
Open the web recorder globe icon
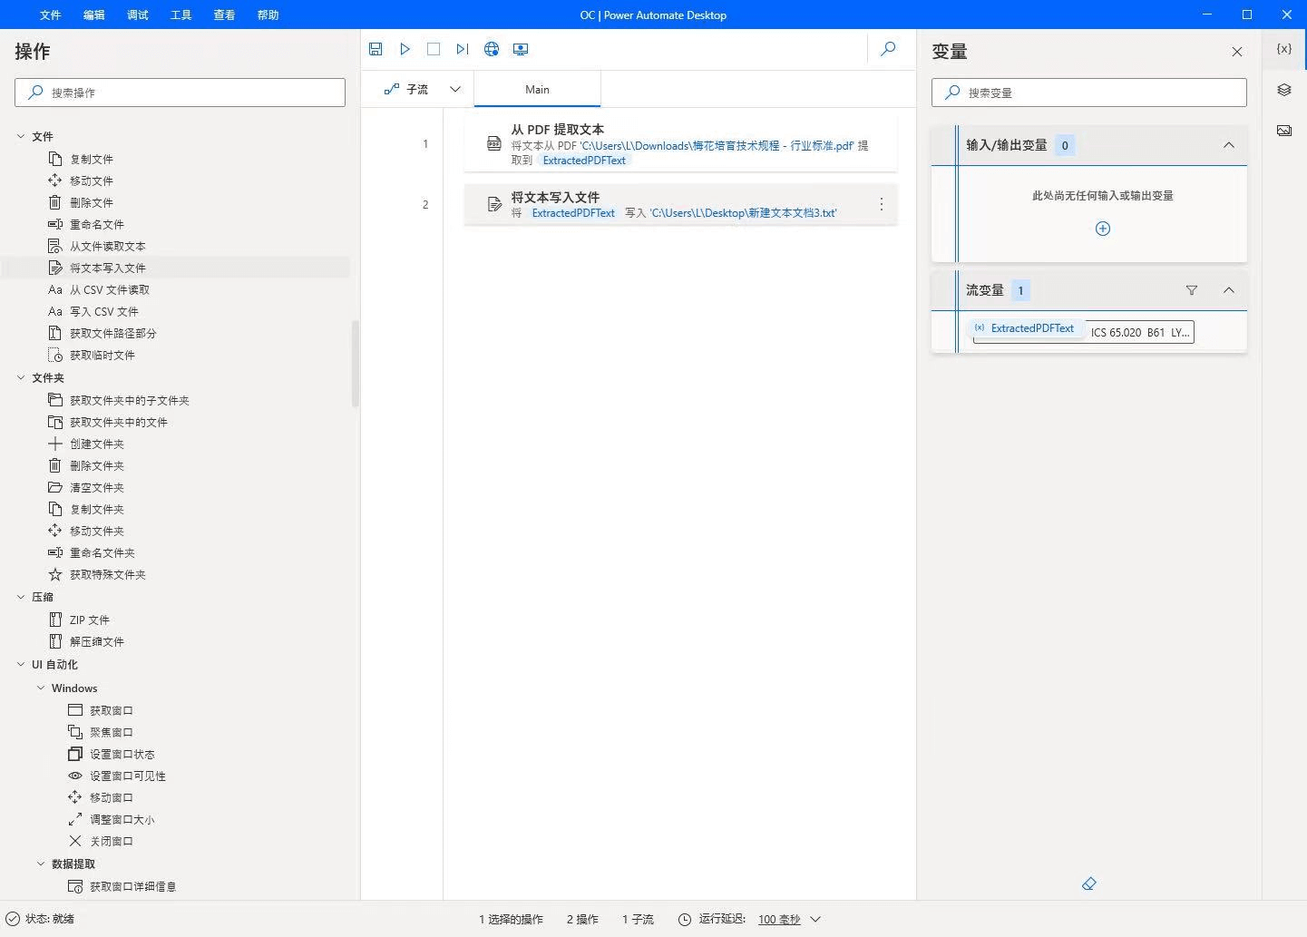(492, 49)
